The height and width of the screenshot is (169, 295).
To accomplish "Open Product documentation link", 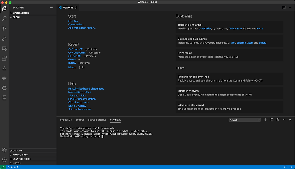I will click(82, 99).
